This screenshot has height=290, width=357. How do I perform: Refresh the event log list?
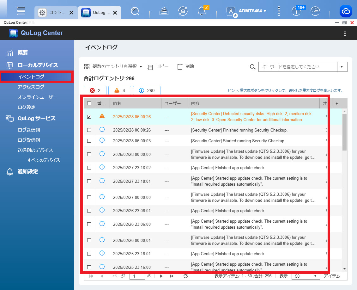tap(185, 276)
